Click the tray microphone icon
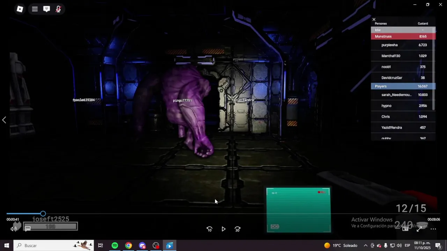Viewport: 447px width, 251px height. click(386, 245)
